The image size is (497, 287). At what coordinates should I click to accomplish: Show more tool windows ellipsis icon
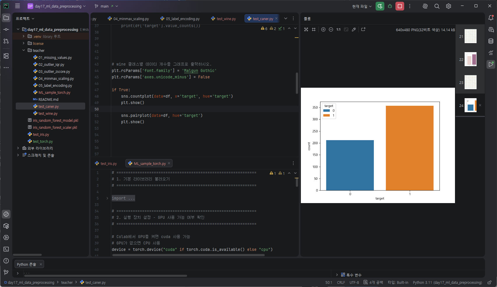(6, 68)
